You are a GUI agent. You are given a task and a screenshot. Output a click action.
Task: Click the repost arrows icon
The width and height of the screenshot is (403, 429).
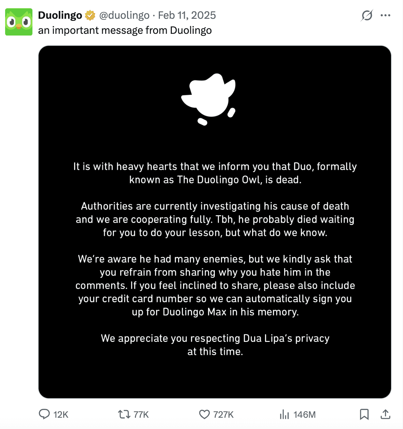coord(123,414)
